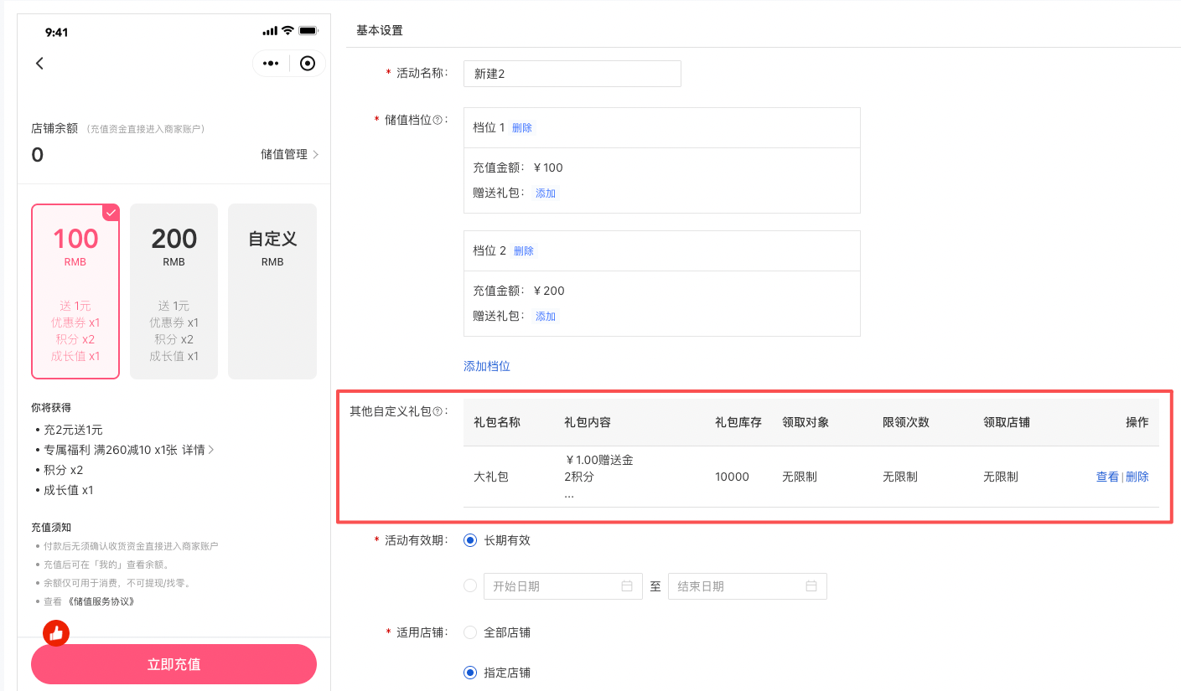Tap the circular target close icon
The width and height of the screenshot is (1181, 691).
308,64
